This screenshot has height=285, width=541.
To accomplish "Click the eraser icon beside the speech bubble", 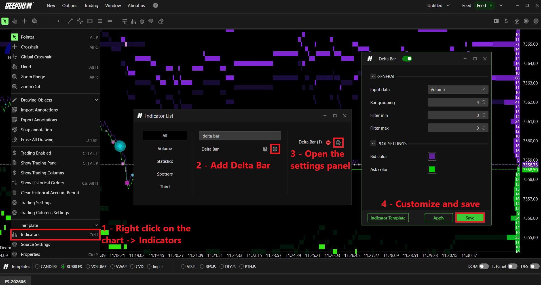I will pos(161,21).
